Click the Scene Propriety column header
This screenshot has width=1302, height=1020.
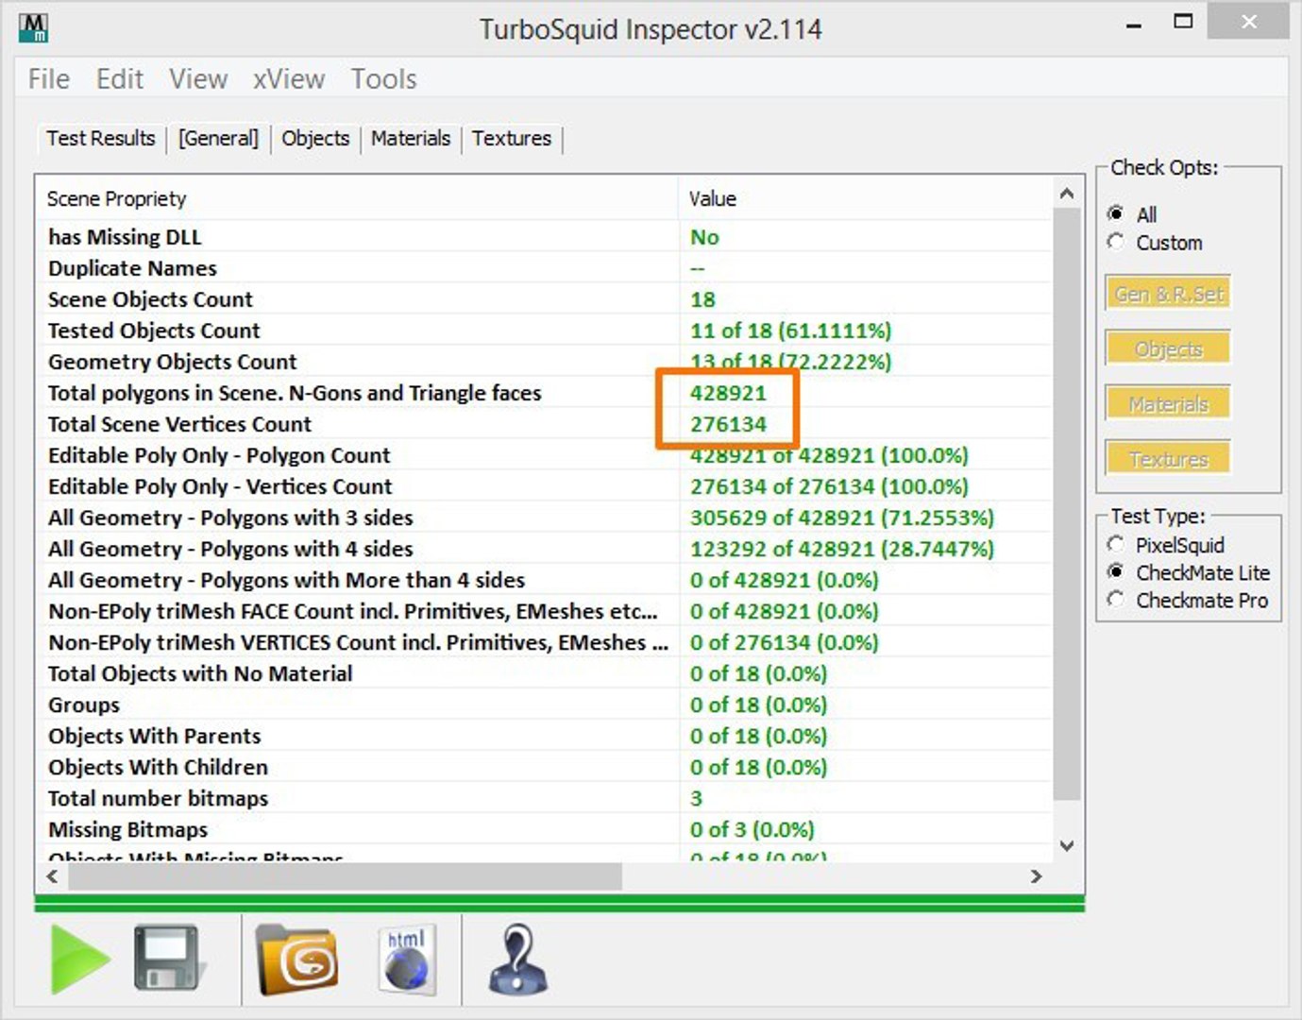coord(357,198)
